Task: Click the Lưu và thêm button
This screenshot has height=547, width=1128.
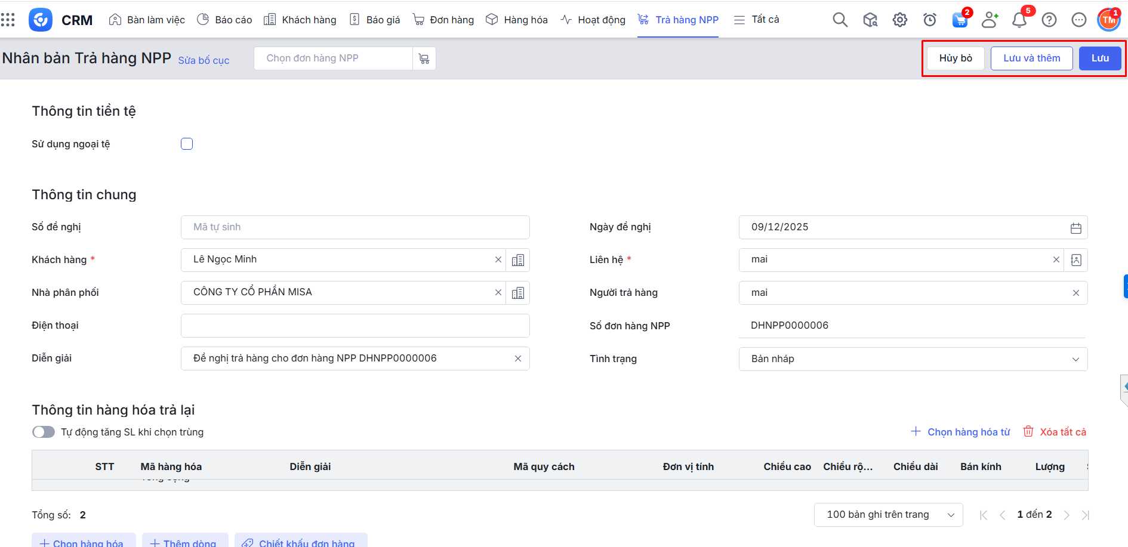Action: 1031,58
